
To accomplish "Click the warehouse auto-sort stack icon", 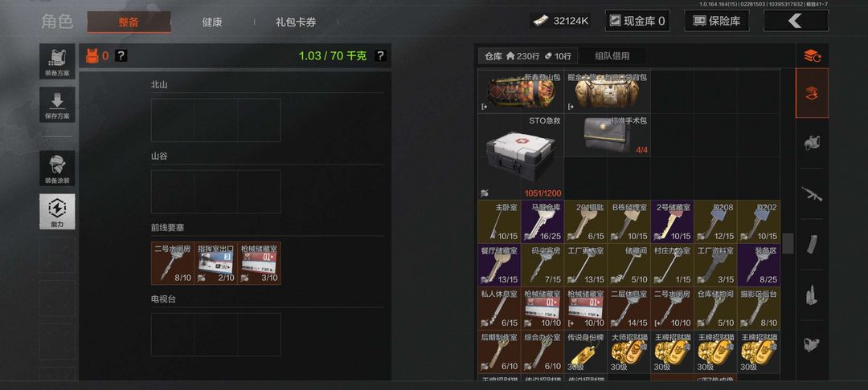I will [x=812, y=56].
